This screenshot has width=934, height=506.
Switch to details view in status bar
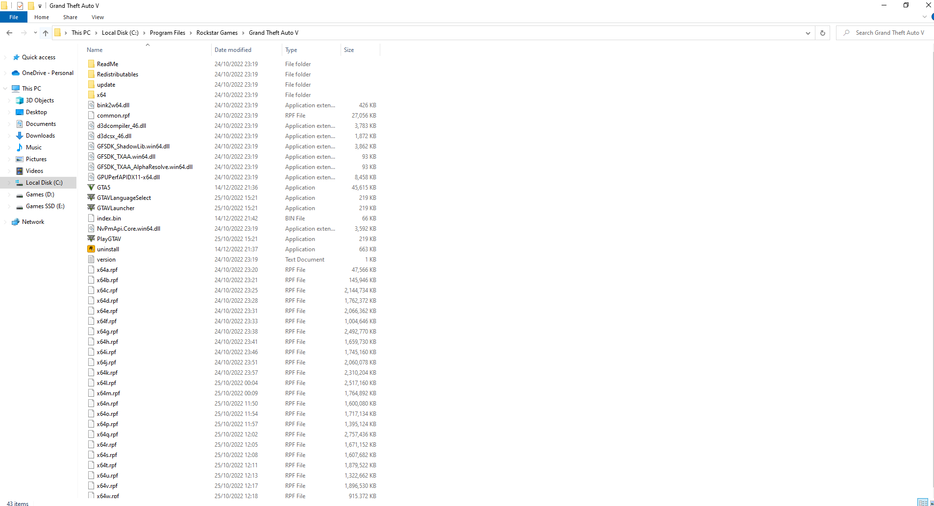pyautogui.click(x=923, y=503)
